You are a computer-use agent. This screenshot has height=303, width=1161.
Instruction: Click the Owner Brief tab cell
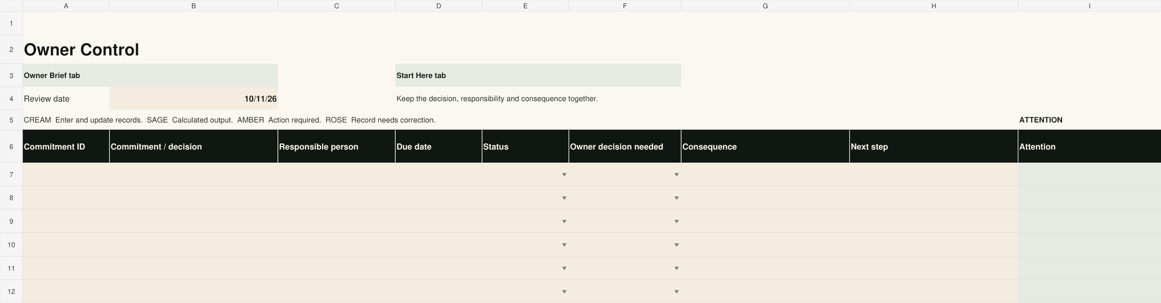[x=150, y=75]
